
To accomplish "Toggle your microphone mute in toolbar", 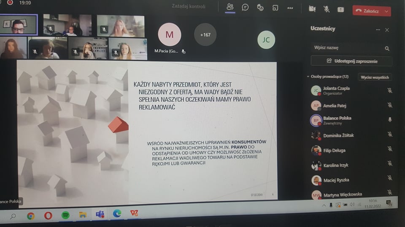I will [x=326, y=9].
